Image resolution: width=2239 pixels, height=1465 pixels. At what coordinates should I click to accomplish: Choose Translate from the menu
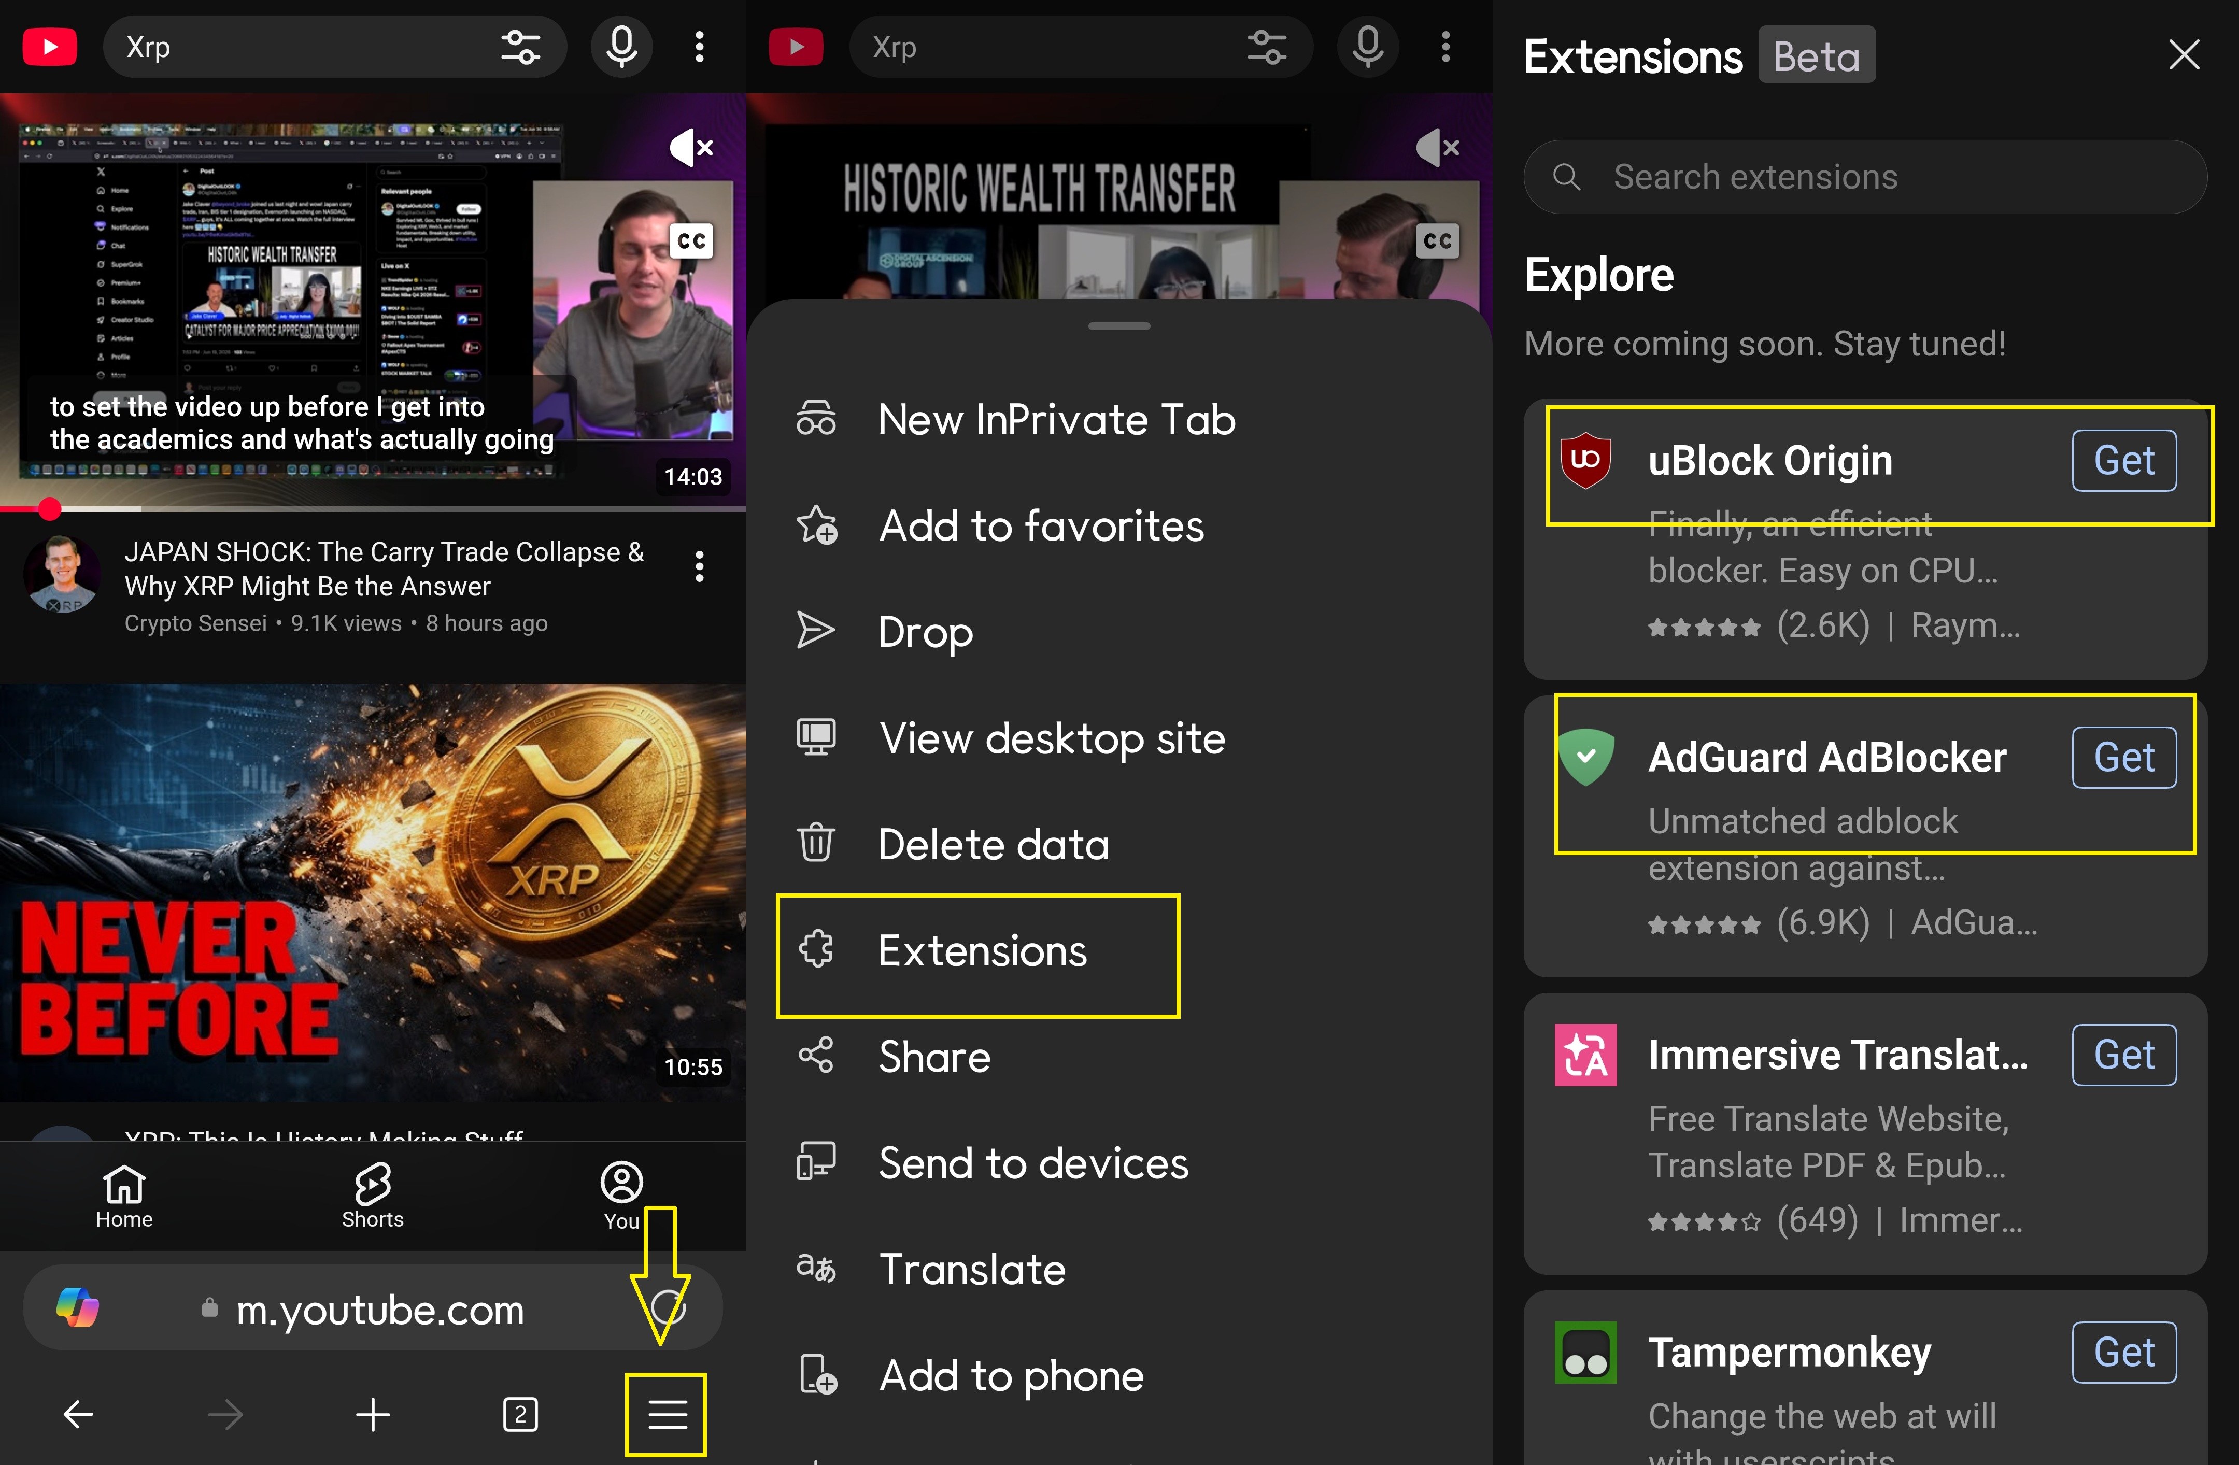1119,1269
